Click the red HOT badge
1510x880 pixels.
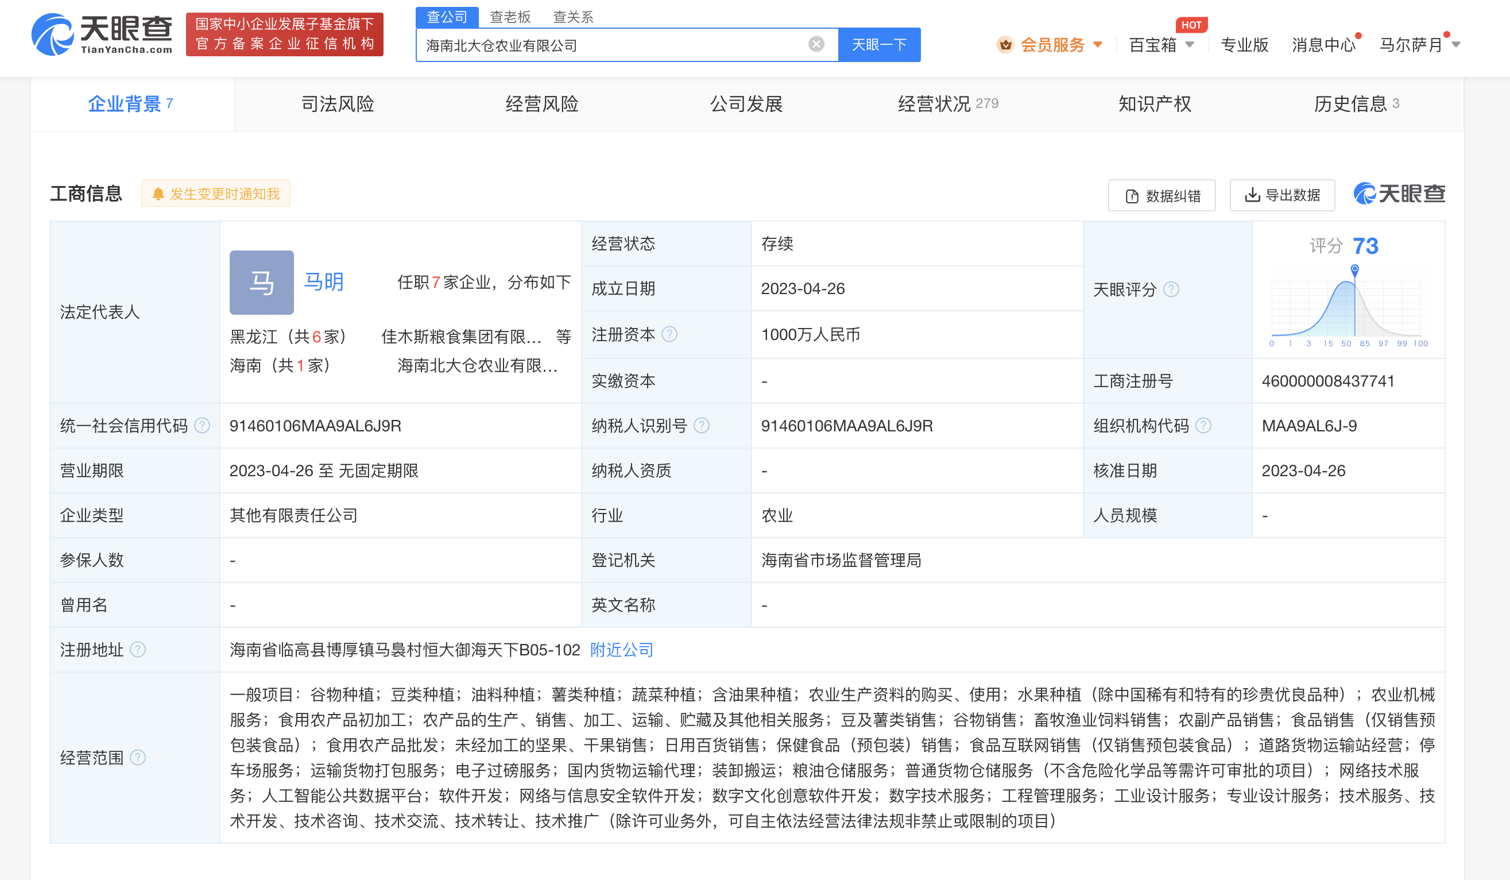click(1191, 25)
